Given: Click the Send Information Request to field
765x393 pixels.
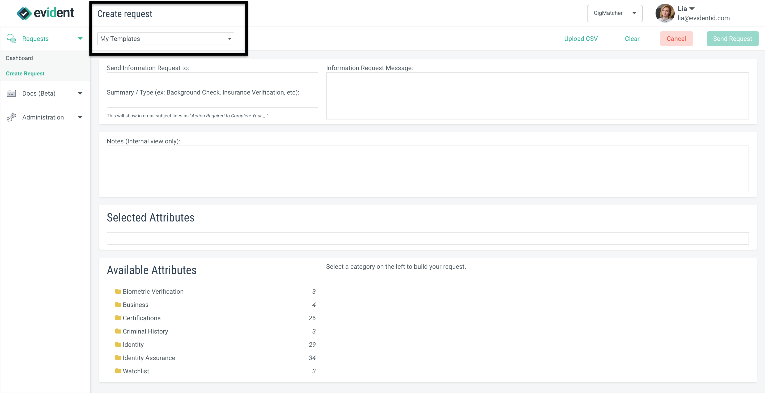Looking at the screenshot, I should 212,78.
